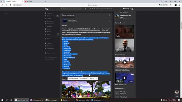Open the Документы icon in sidebar
Viewport: 182px width, 102px height.
point(45,48)
